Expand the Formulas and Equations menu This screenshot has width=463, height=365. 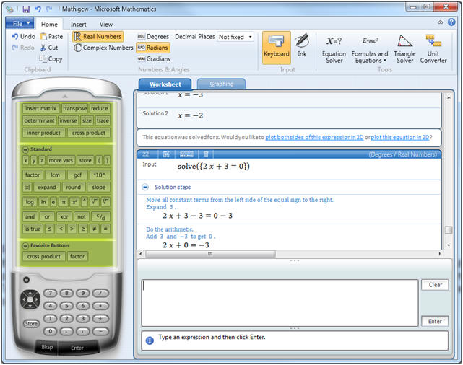pos(370,49)
